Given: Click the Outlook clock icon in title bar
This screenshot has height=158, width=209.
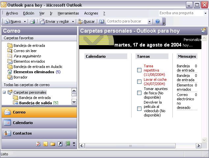Looking at the screenshot, I should pos(4,5).
